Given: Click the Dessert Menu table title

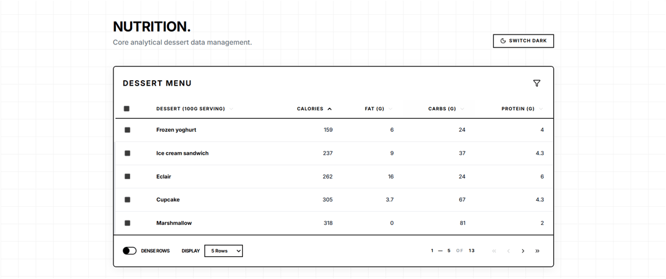Looking at the screenshot, I should 157,84.
